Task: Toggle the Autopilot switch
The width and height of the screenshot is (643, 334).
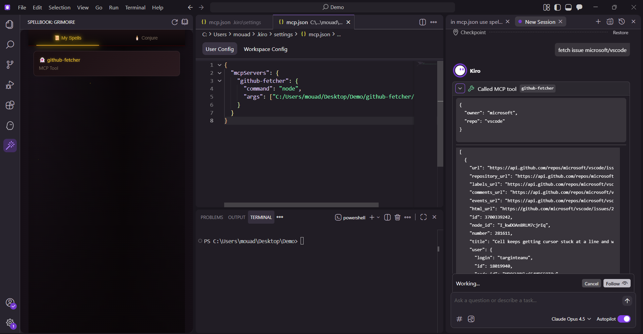Action: point(624,319)
